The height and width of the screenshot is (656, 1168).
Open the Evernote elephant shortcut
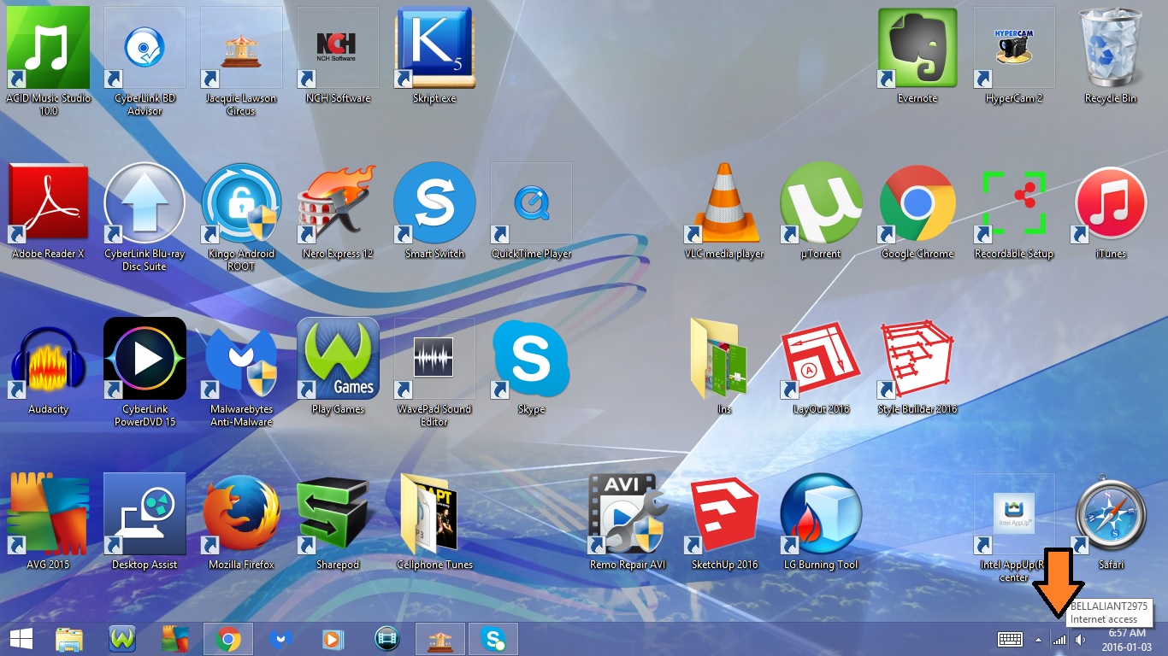coord(917,47)
